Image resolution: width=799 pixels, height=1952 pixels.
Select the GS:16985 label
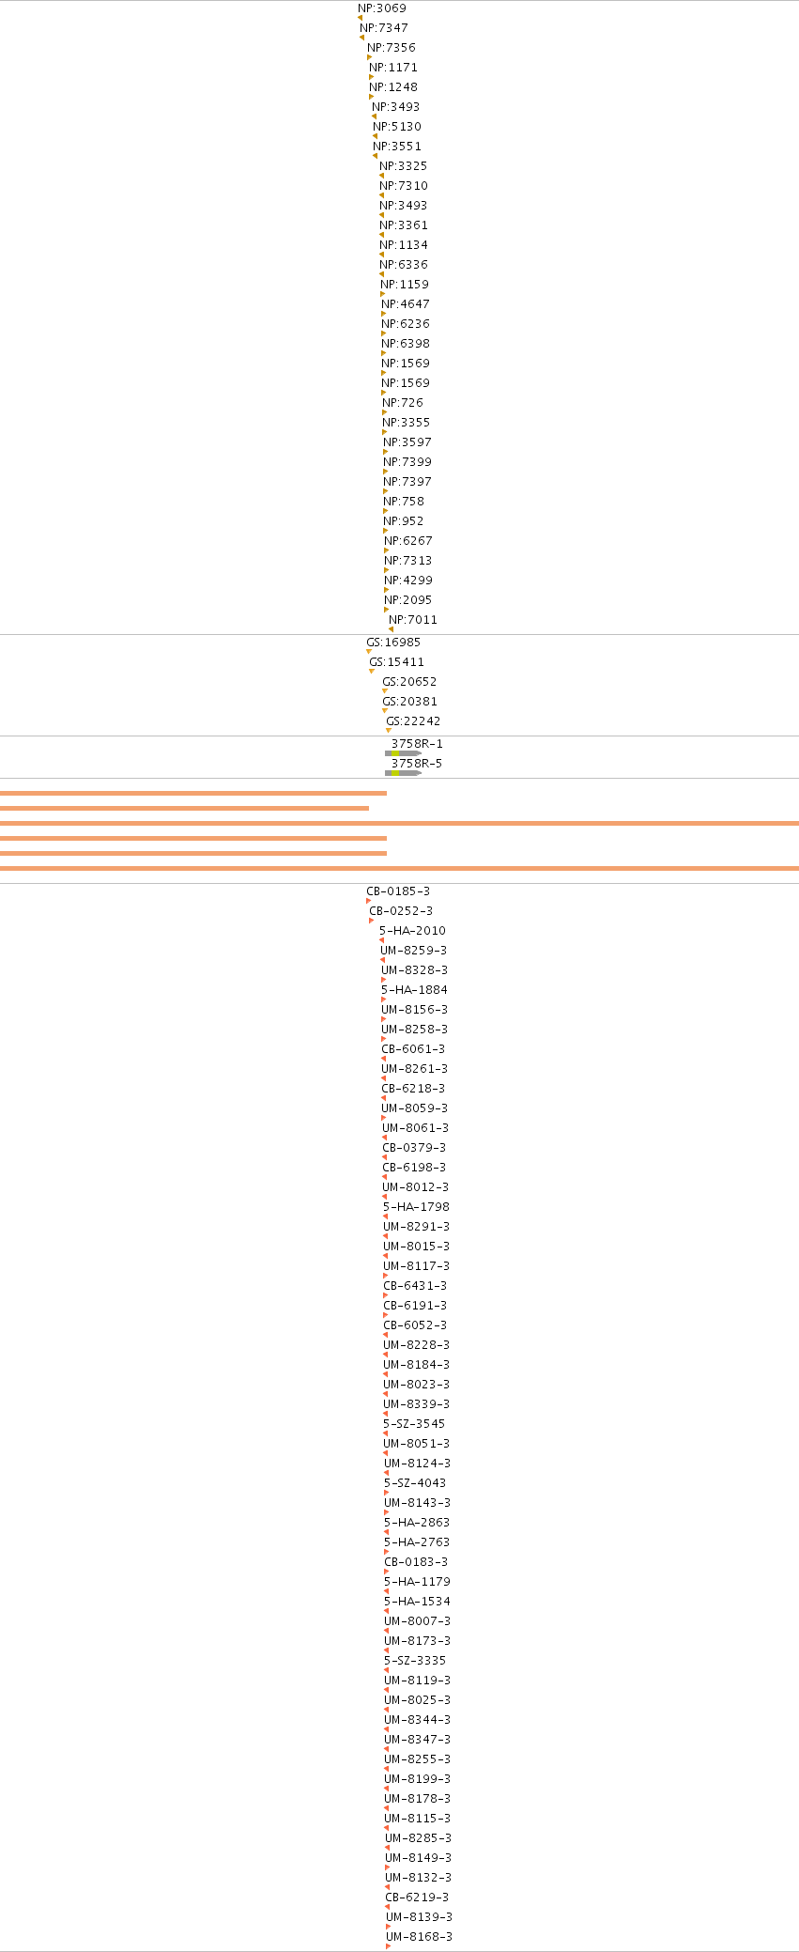click(393, 643)
